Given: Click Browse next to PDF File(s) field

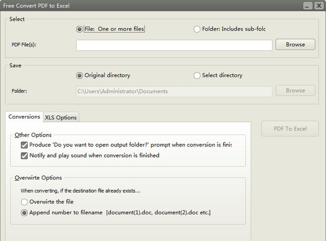Looking at the screenshot, I should point(295,45).
